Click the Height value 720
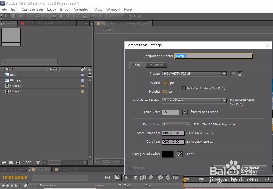273x189 pixels. coord(165,92)
